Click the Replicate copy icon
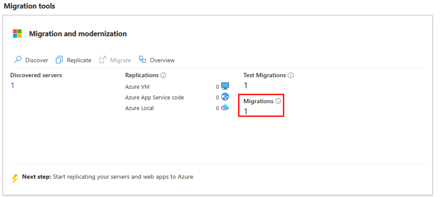The image size is (440, 197). [59, 60]
